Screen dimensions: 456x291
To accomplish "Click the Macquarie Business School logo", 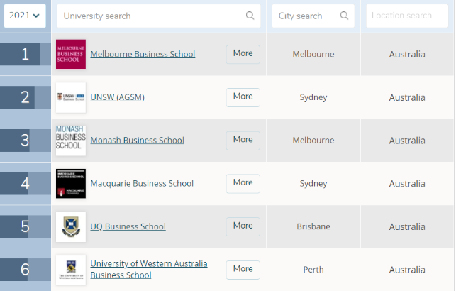I will (x=71, y=183).
